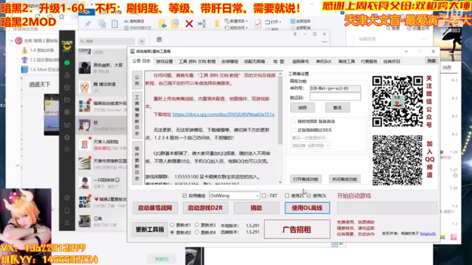
Task: Click 验证码 input field
Action: point(335,97)
